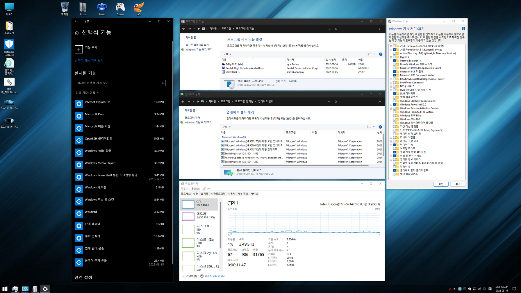This screenshot has height=293, width=521.
Task: Switch to 서비스 tab in Task Manager
Action: pyautogui.click(x=254, y=194)
